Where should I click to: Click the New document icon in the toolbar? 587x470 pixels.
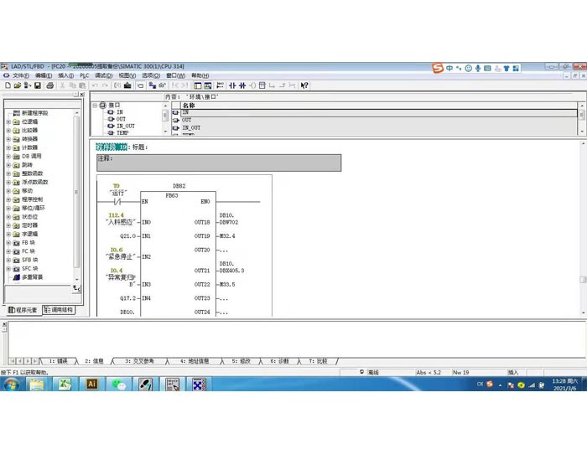pyautogui.click(x=8, y=85)
